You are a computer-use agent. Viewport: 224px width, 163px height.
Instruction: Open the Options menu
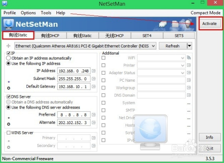(28, 13)
